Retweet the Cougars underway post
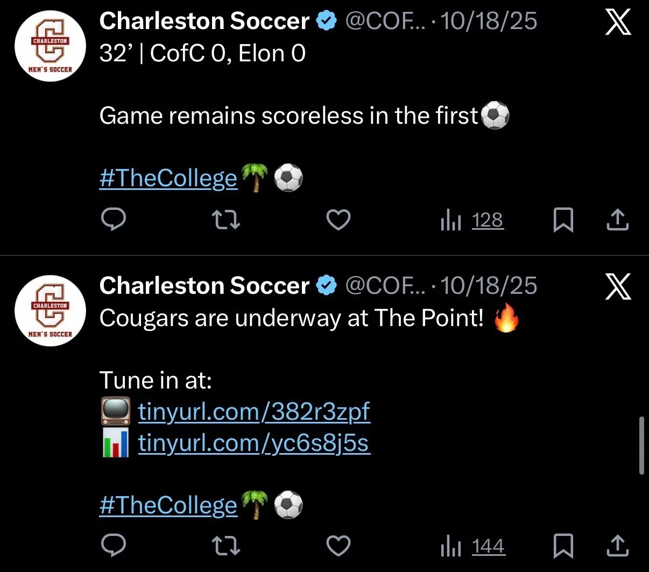The height and width of the screenshot is (572, 649). point(226,546)
